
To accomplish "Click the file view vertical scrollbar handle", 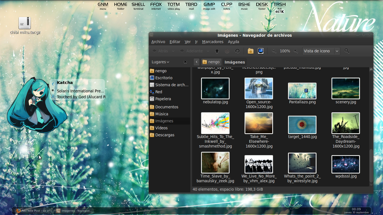I will point(371,165).
